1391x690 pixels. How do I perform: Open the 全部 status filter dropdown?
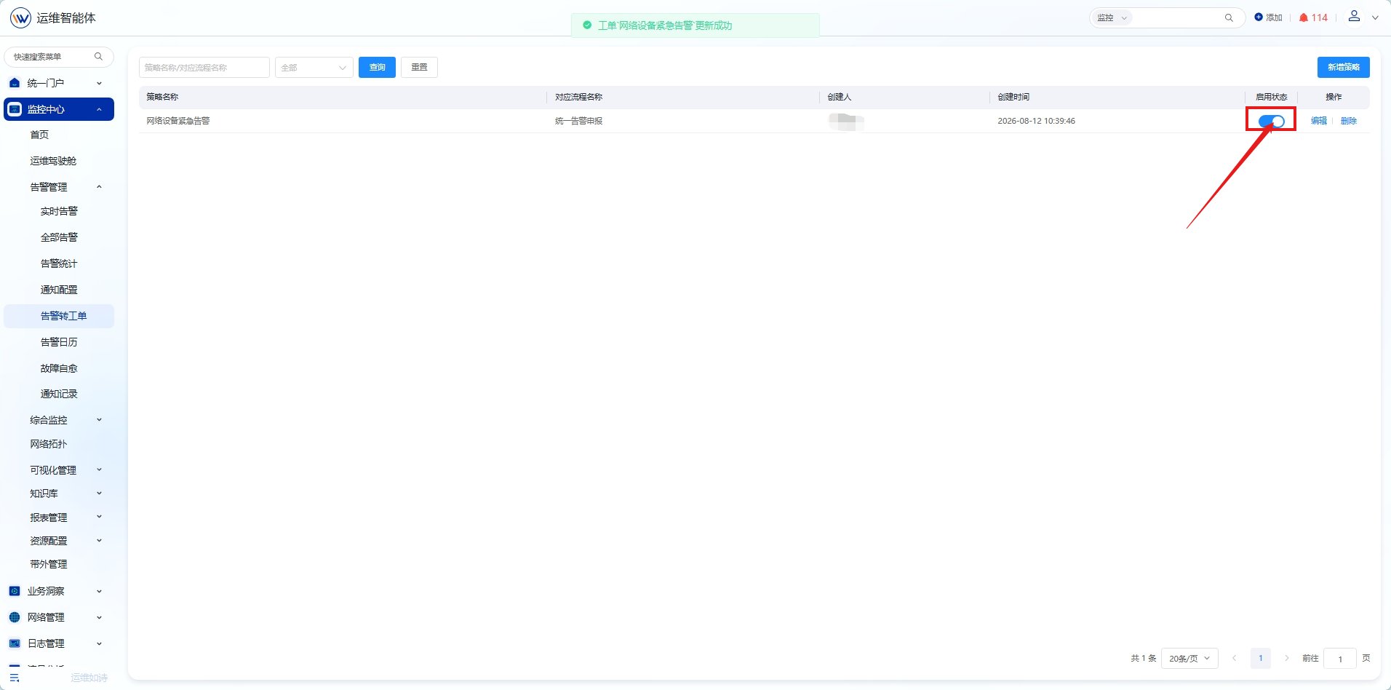coord(314,68)
